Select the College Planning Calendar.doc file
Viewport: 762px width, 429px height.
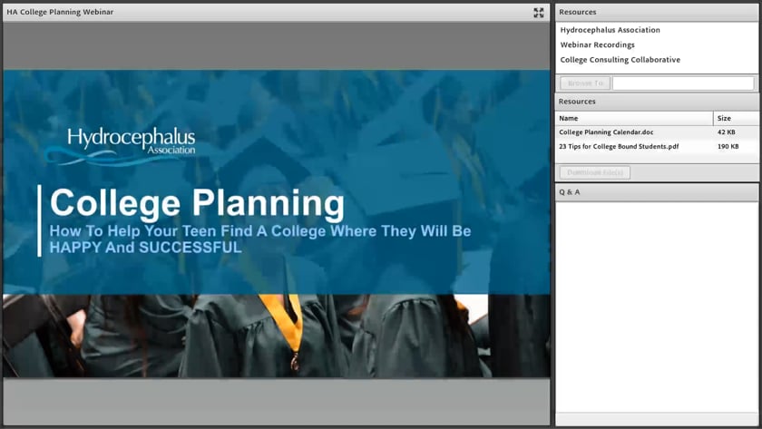tap(606, 132)
